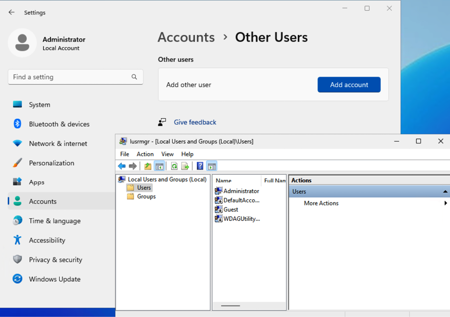450x317 pixels.
Task: Toggle the Show/Hide Action Pane icon
Action: point(212,165)
